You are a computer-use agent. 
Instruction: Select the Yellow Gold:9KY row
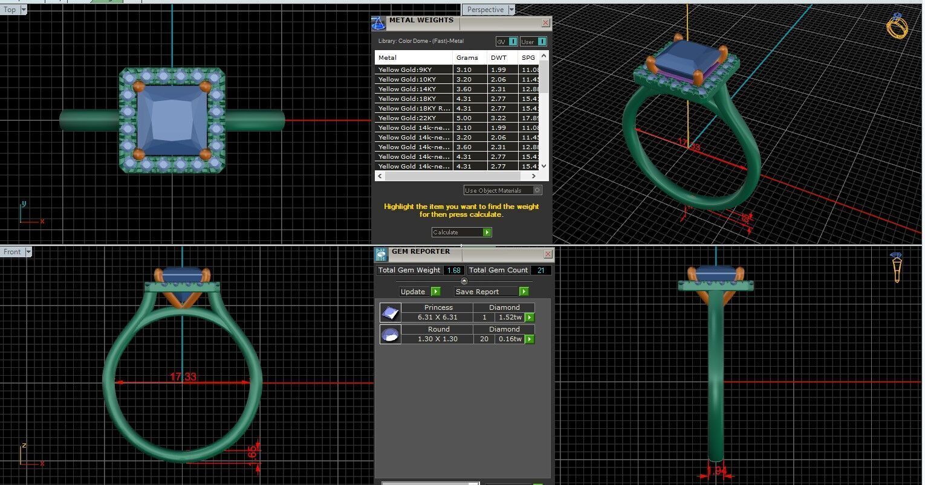458,70
